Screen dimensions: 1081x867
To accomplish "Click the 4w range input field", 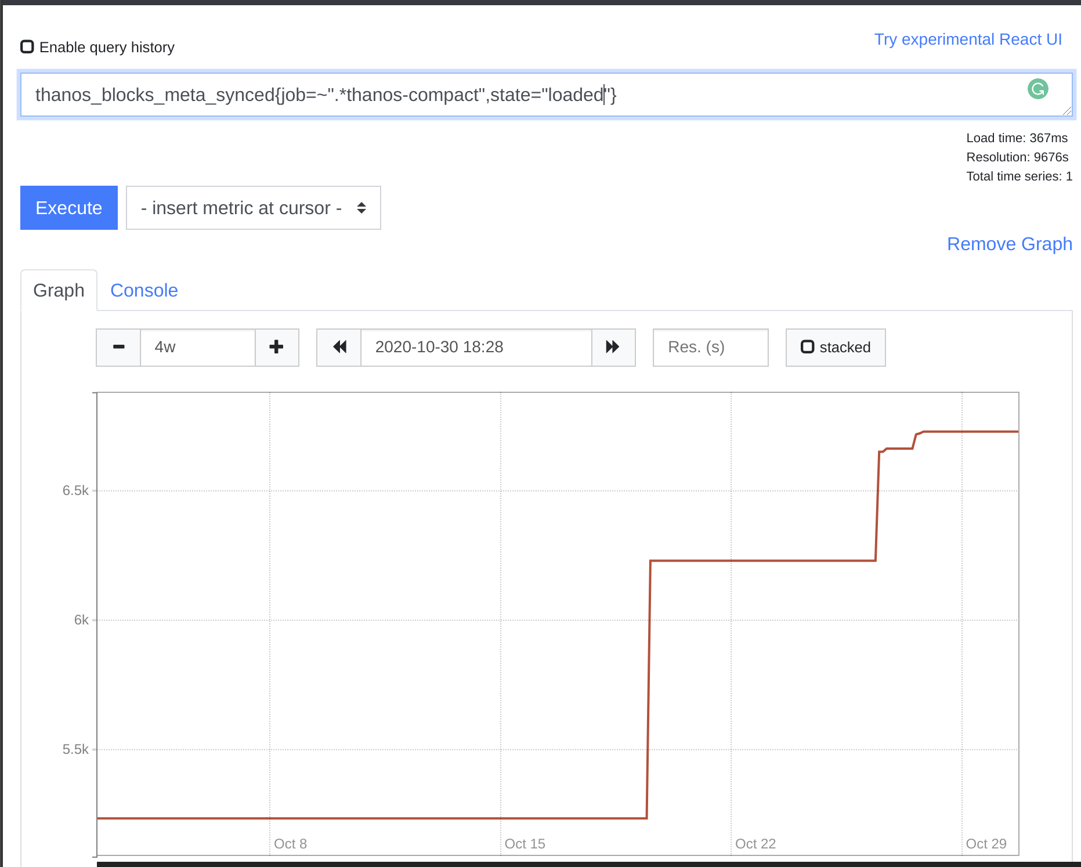I will (x=197, y=347).
